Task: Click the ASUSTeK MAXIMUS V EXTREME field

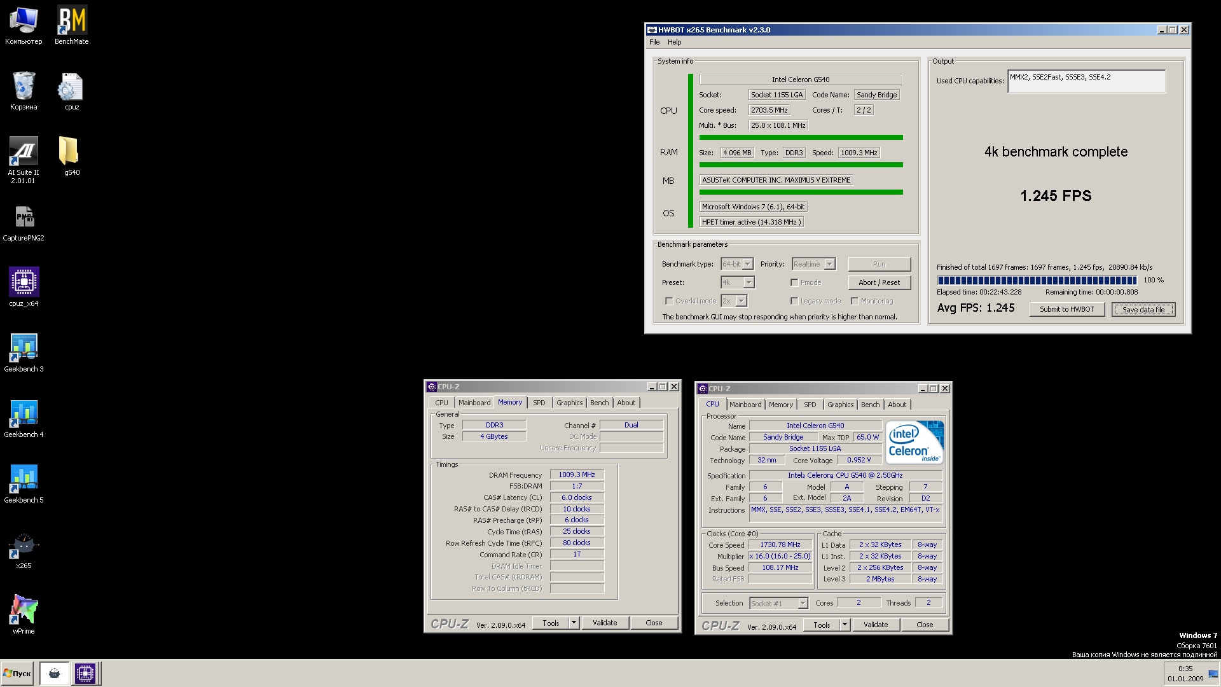Action: point(776,180)
